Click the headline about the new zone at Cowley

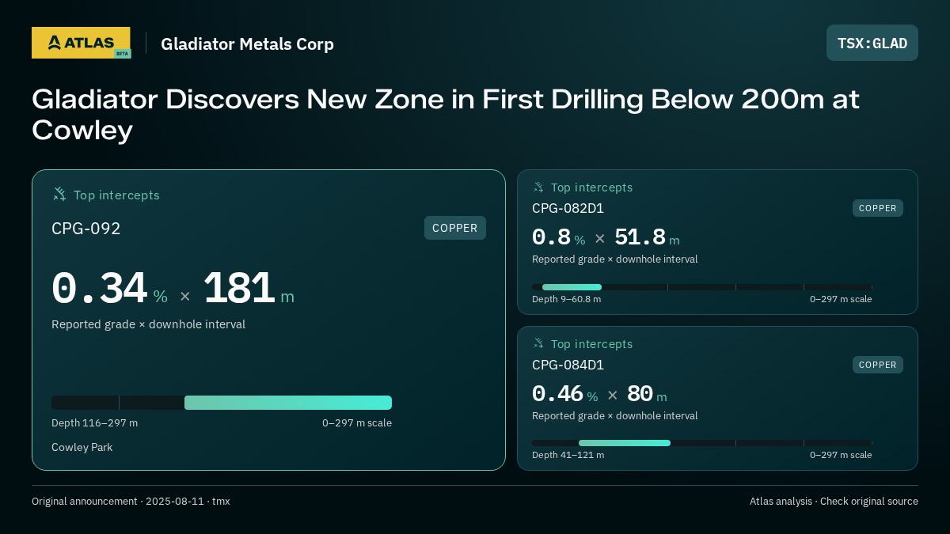[x=446, y=115]
